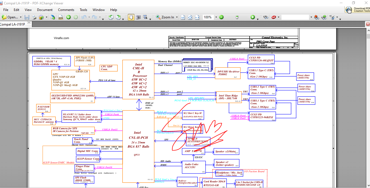This screenshot has width=370, height=188.
Task: Open the Tools menu
Action: 83,10
